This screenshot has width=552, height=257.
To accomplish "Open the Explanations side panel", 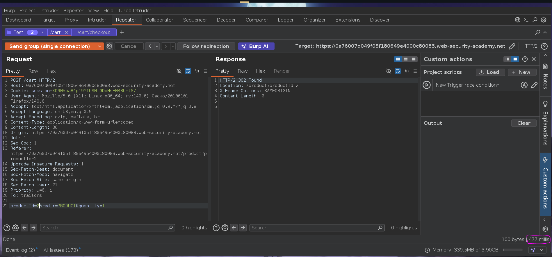I will click(545, 124).
